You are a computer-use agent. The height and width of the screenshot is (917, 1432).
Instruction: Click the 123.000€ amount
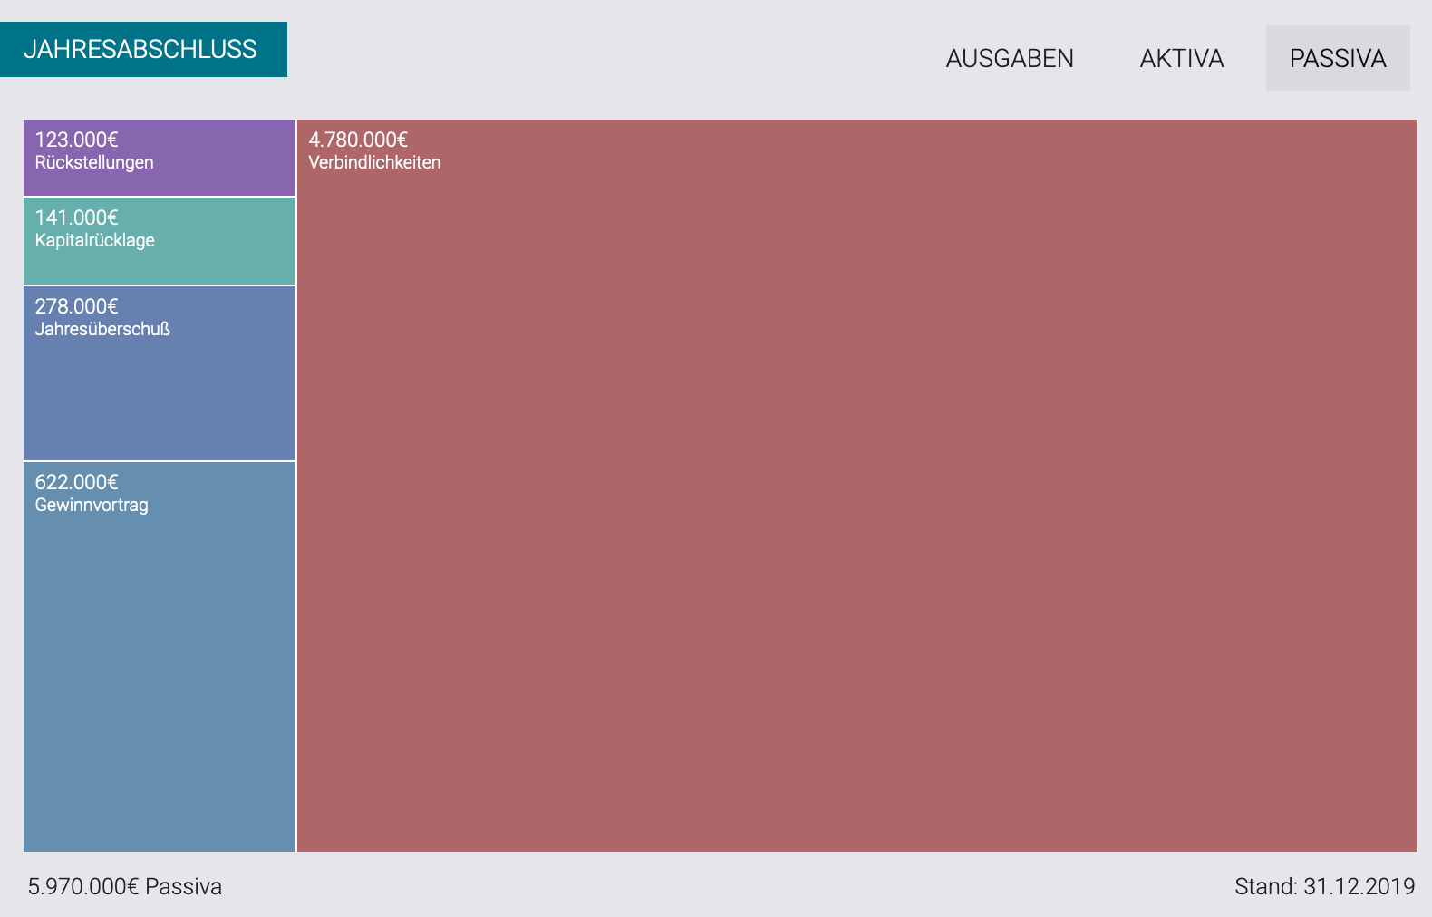click(77, 140)
